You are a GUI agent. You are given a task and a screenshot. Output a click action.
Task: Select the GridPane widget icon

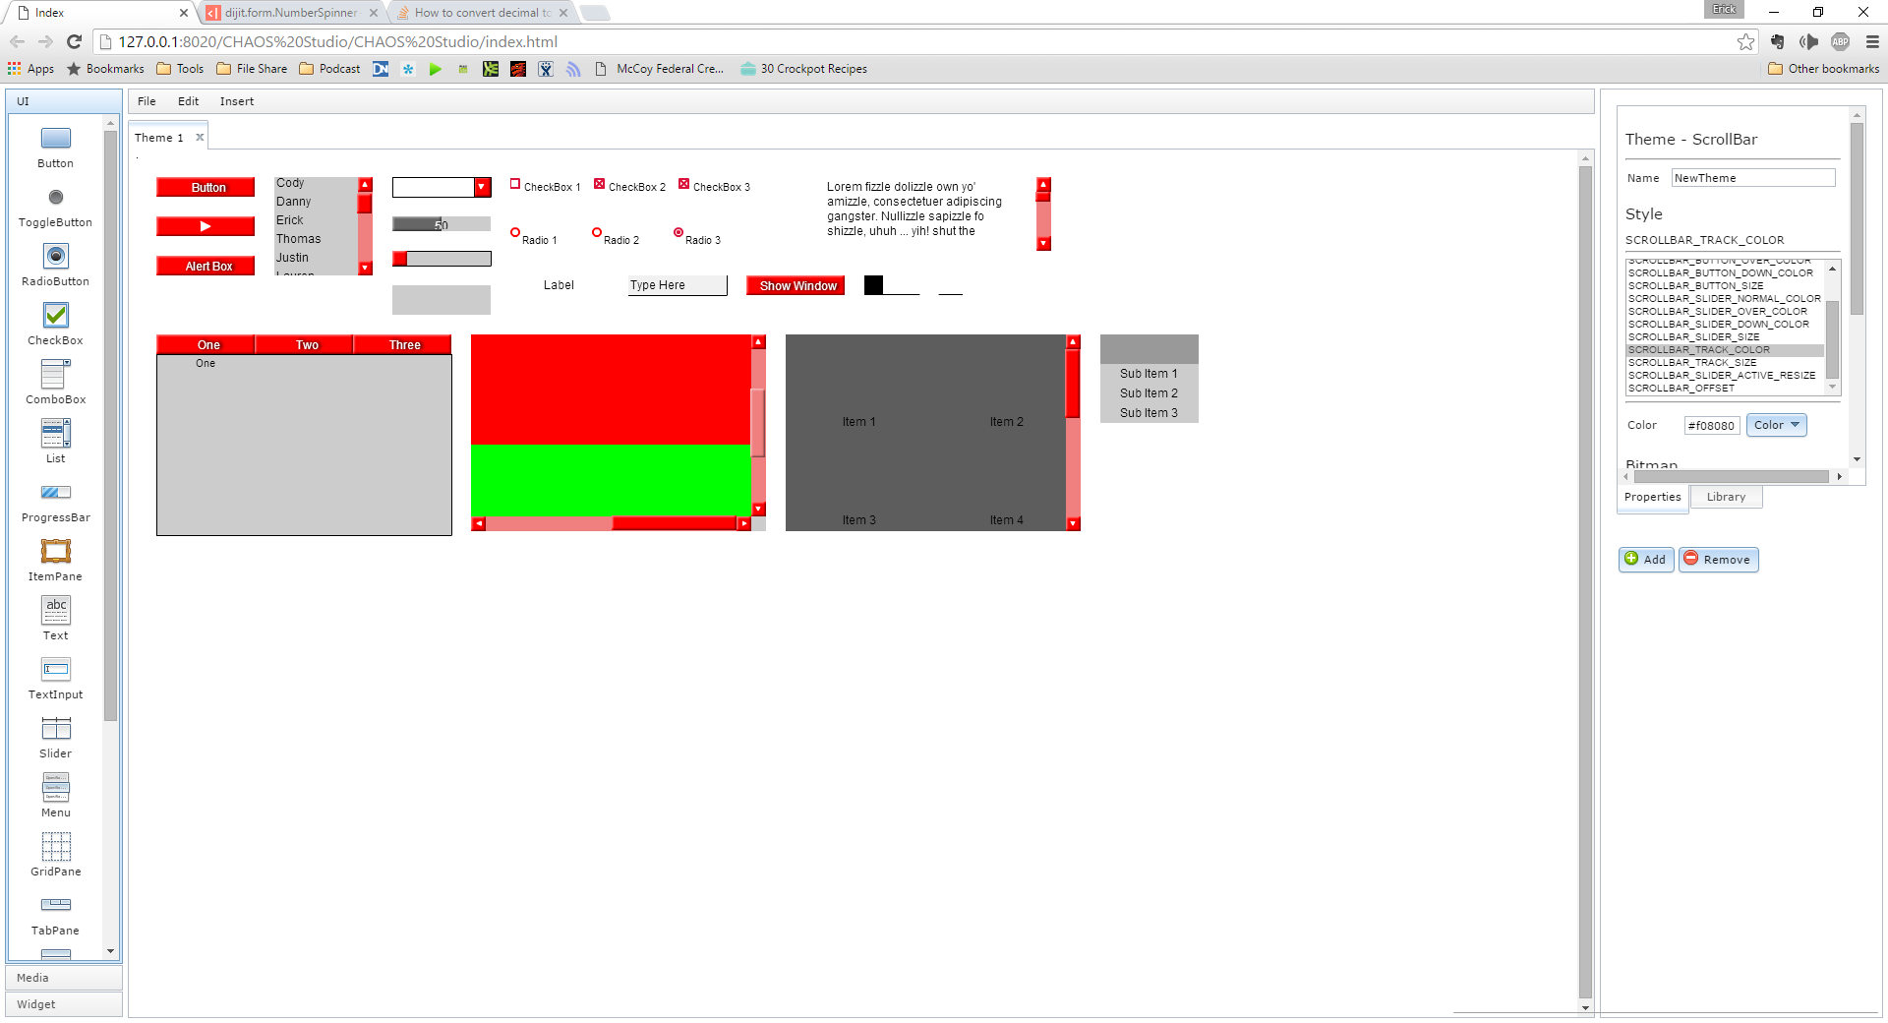tap(55, 847)
